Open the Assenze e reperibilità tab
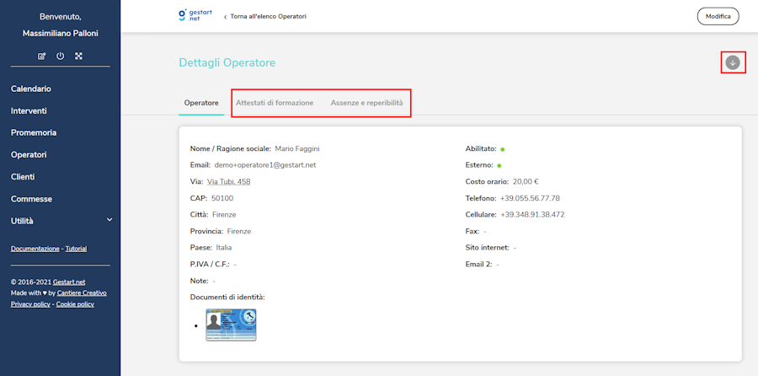 tap(366, 103)
